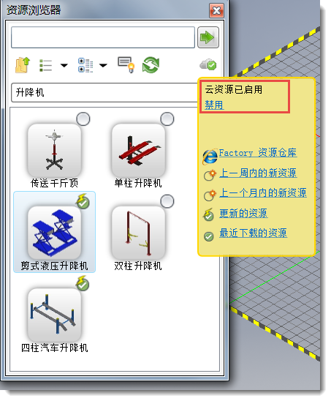Select the 剪式液压升降机 thumbnail

[54, 232]
